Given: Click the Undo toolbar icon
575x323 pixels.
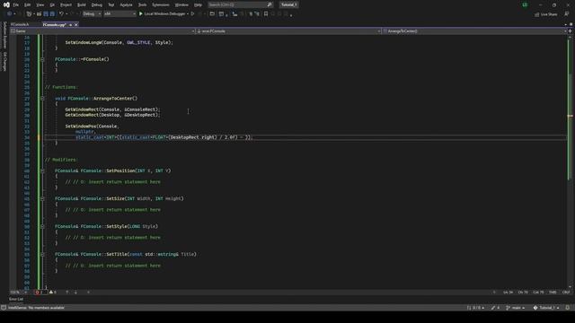Looking at the screenshot, I should [62, 14].
